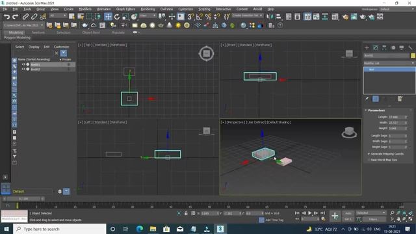Image resolution: width=416 pixels, height=234 pixels.
Task: Toggle the Angle Snap button
Action: point(199,17)
